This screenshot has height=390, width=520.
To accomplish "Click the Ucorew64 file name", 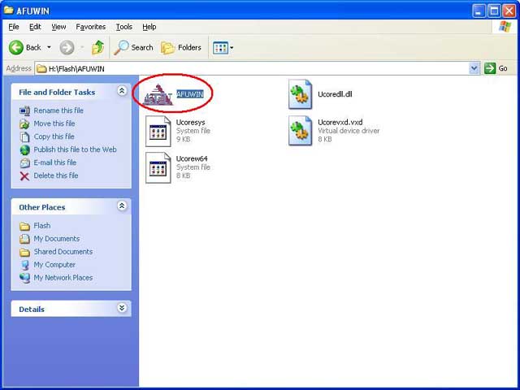I will 192,159.
